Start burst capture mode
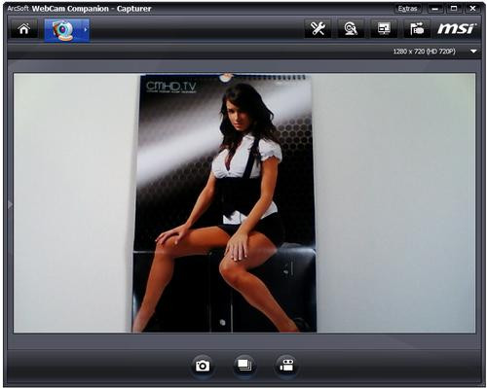The width and height of the screenshot is (487, 388). point(244,366)
